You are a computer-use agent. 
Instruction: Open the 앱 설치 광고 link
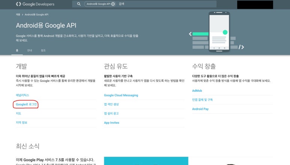click(111, 114)
